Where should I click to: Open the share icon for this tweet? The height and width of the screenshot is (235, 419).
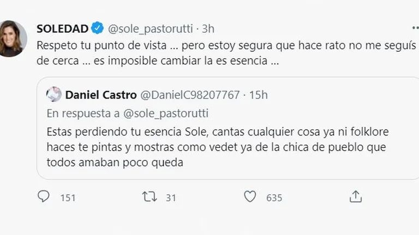[355, 196]
